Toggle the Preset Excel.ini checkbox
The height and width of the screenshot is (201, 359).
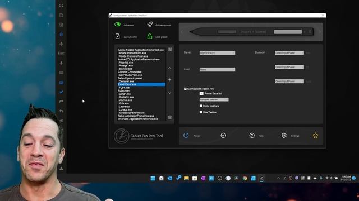(201, 93)
